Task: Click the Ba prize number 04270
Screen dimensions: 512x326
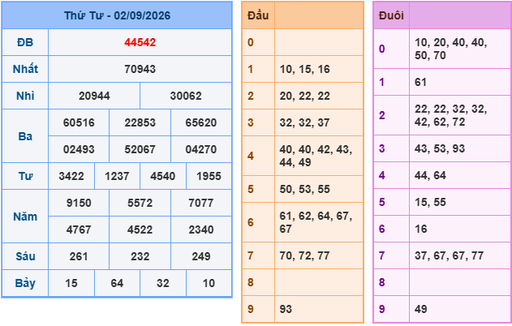Action: pyautogui.click(x=200, y=149)
